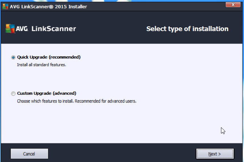Click the colorful AVG logo square in the header
This screenshot has height=162, width=244.
pyautogui.click(x=10, y=29)
